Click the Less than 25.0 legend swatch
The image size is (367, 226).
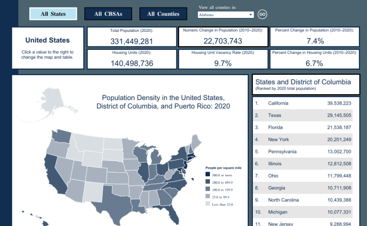[x=207, y=204]
